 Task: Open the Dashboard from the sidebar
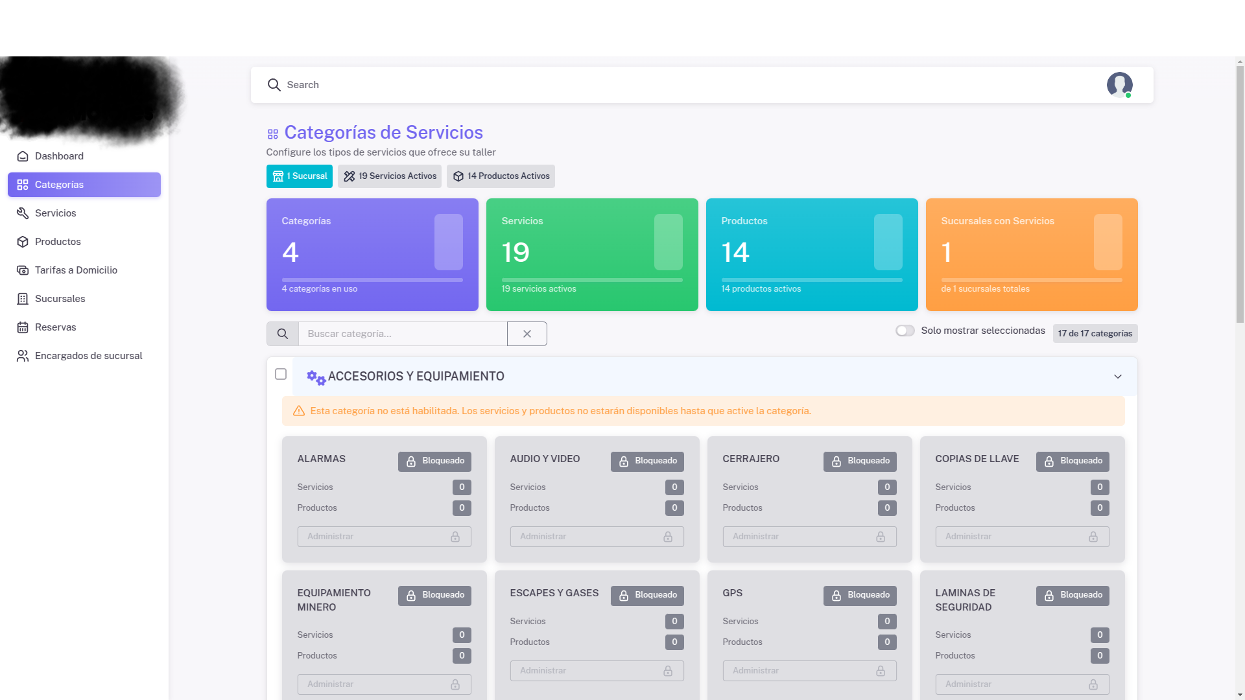60,156
